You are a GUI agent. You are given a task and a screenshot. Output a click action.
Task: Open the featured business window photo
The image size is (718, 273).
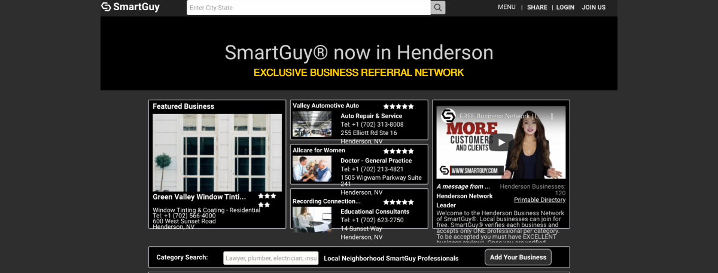click(x=217, y=152)
